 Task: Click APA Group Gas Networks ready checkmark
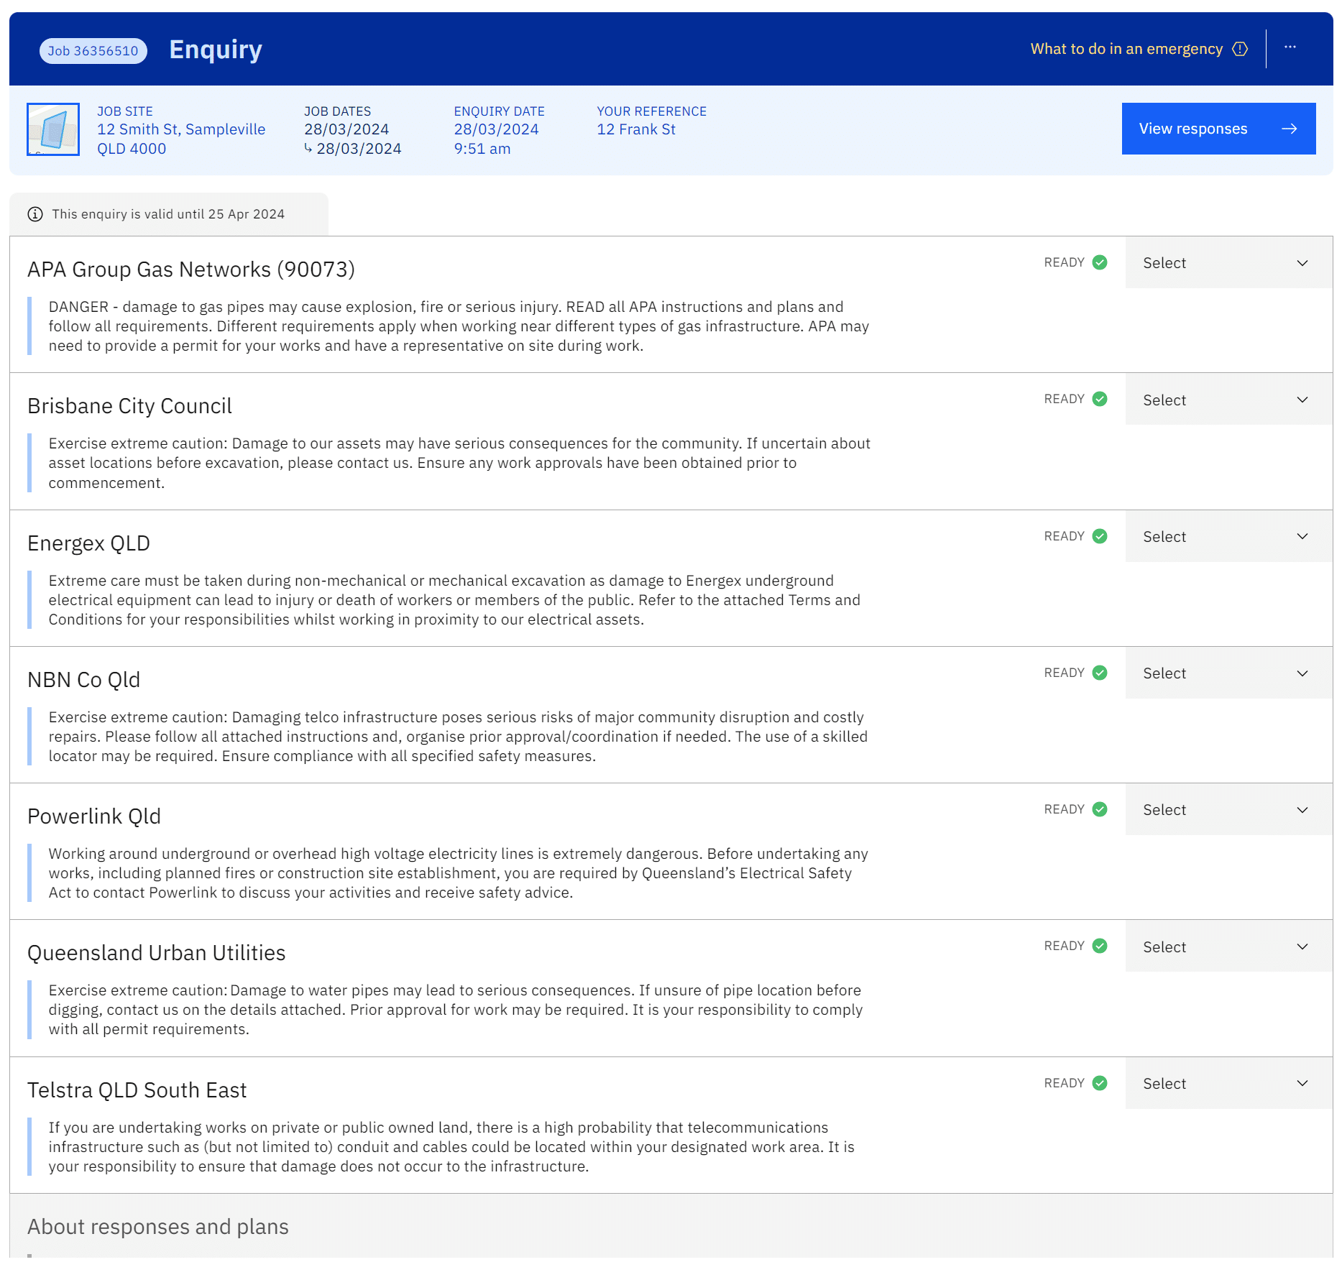tap(1100, 262)
